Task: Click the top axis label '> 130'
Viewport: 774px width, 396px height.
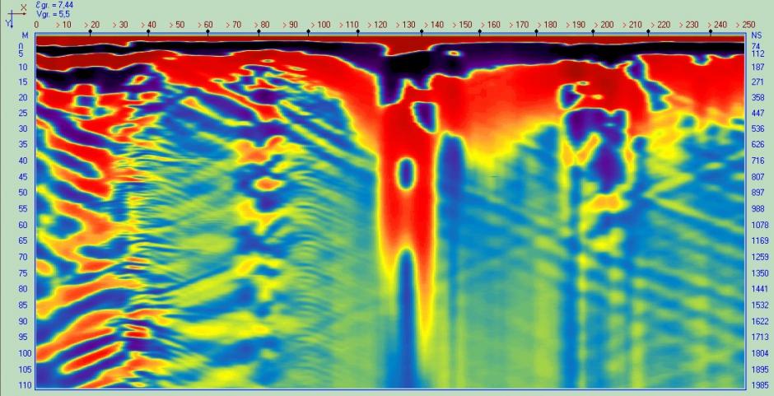Action: pyautogui.click(x=405, y=25)
